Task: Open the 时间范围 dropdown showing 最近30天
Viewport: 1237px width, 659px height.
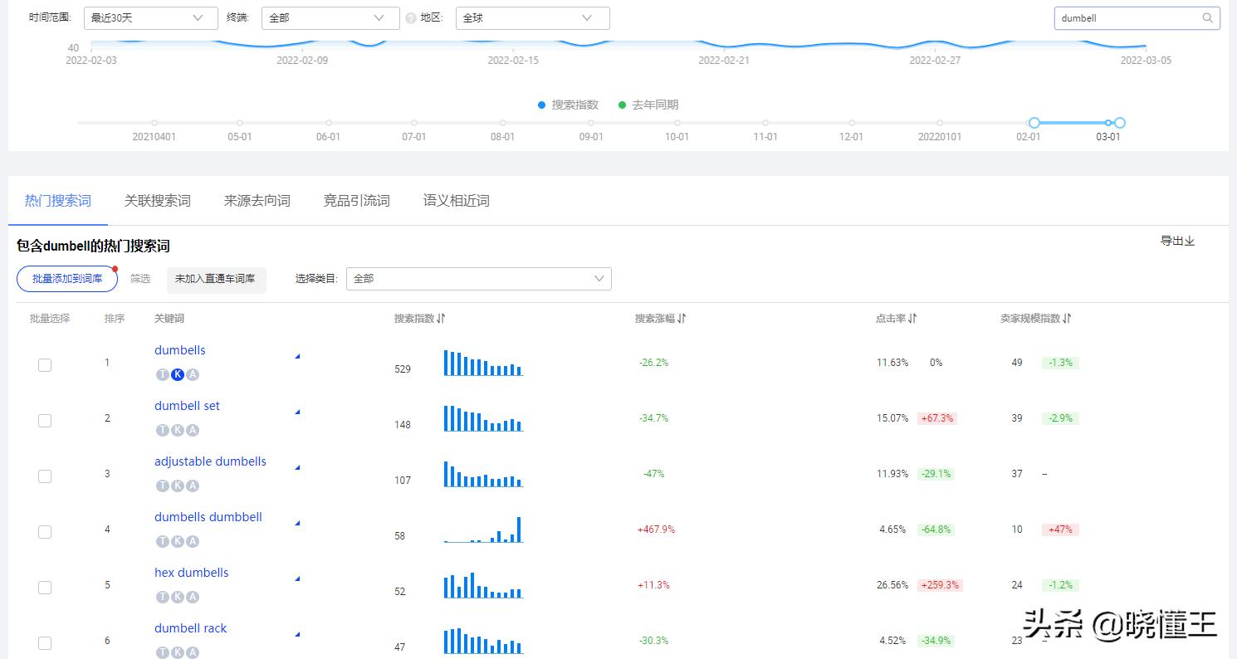Action: pos(150,17)
